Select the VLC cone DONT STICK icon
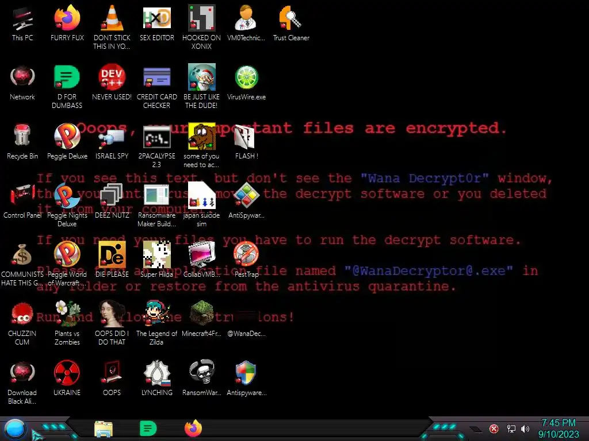 112,19
